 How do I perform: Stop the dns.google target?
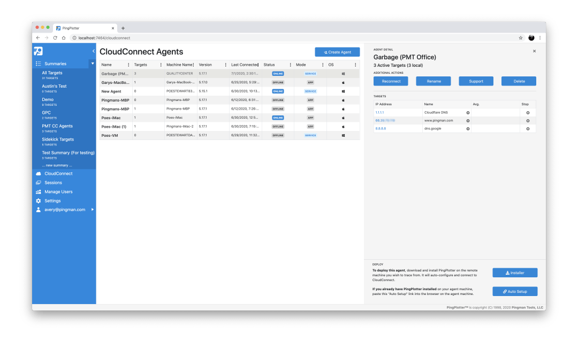(528, 129)
